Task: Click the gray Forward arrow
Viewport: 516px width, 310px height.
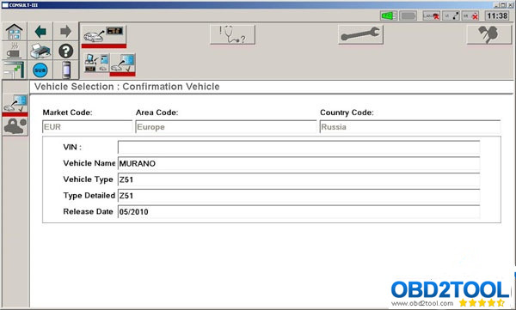Action: tap(66, 32)
